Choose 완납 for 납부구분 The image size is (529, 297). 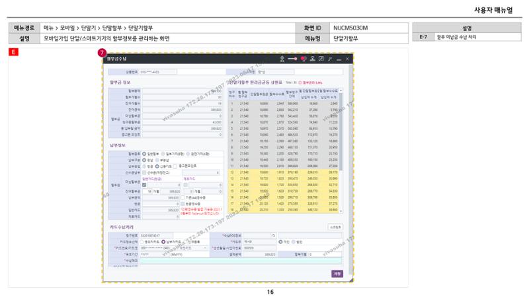(x=144, y=160)
